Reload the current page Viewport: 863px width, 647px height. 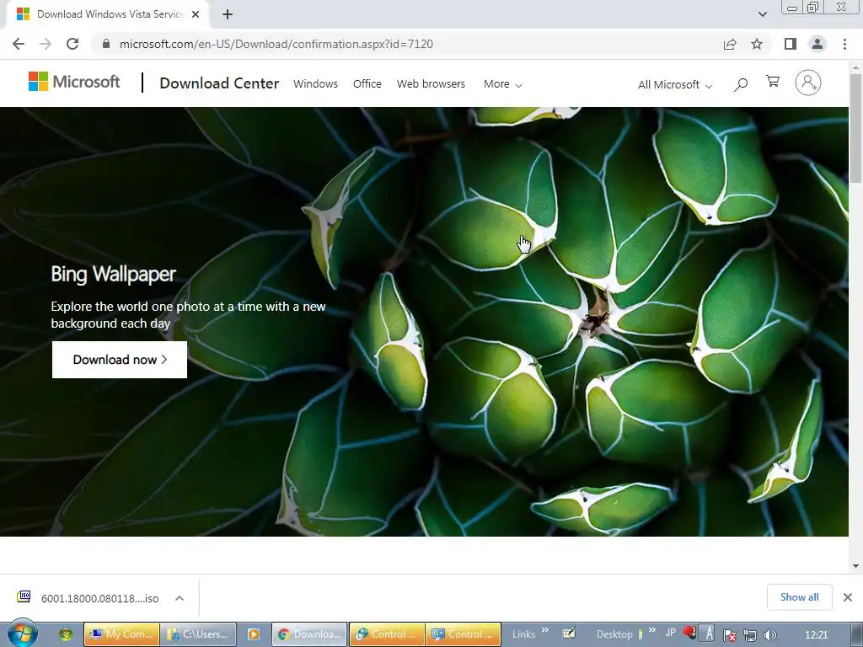pyautogui.click(x=72, y=44)
